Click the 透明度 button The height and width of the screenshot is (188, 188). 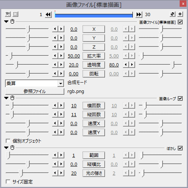click(x=94, y=65)
